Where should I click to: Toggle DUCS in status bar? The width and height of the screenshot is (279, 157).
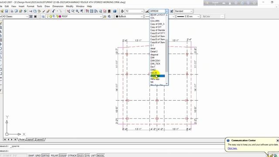[x=81, y=156]
